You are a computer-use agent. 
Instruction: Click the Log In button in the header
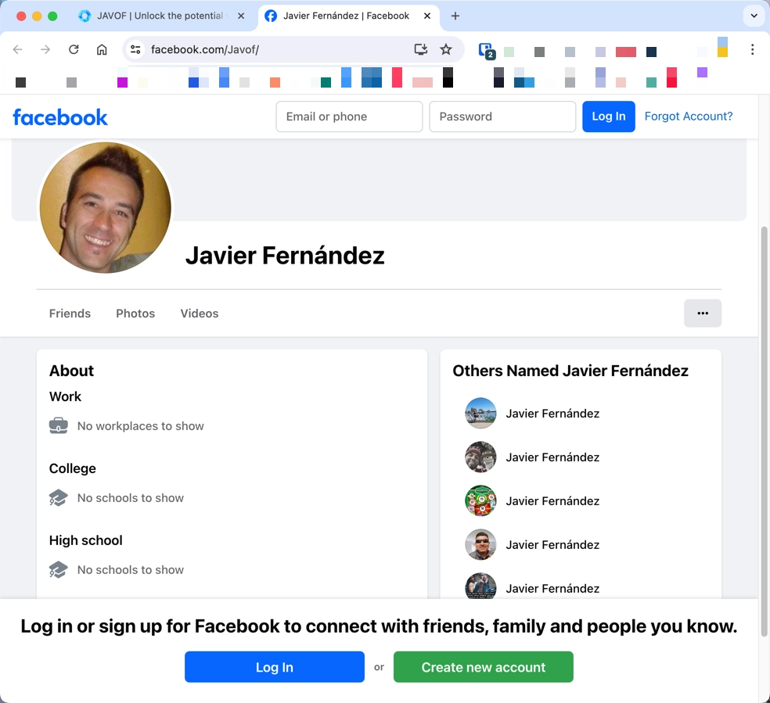[609, 116]
